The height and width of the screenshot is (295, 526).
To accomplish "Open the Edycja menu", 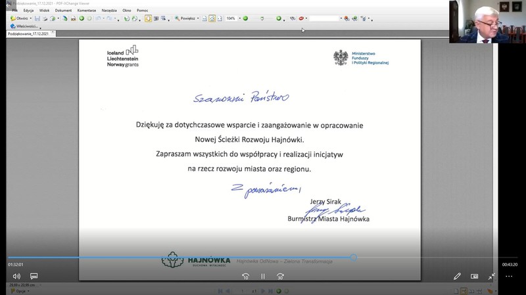I will 28,11.
